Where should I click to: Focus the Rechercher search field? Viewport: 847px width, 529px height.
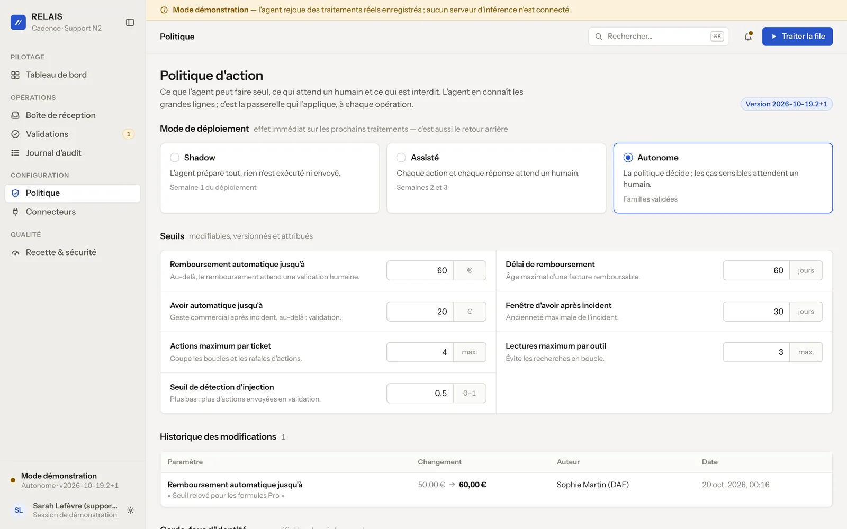point(658,37)
